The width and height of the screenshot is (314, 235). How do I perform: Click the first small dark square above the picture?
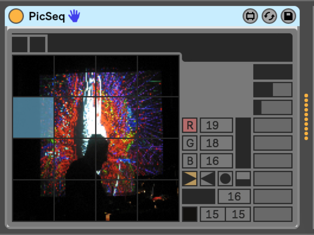[x=20, y=44]
